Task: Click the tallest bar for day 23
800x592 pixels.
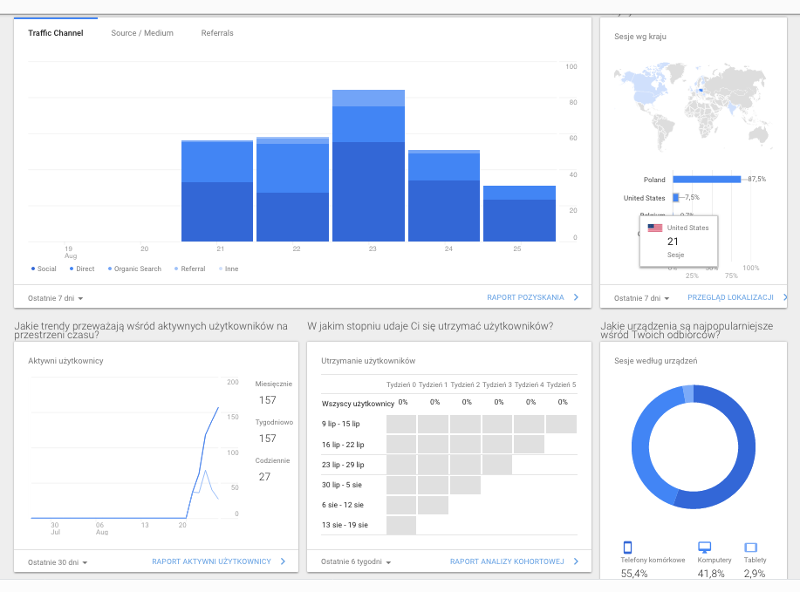Action: point(368,166)
